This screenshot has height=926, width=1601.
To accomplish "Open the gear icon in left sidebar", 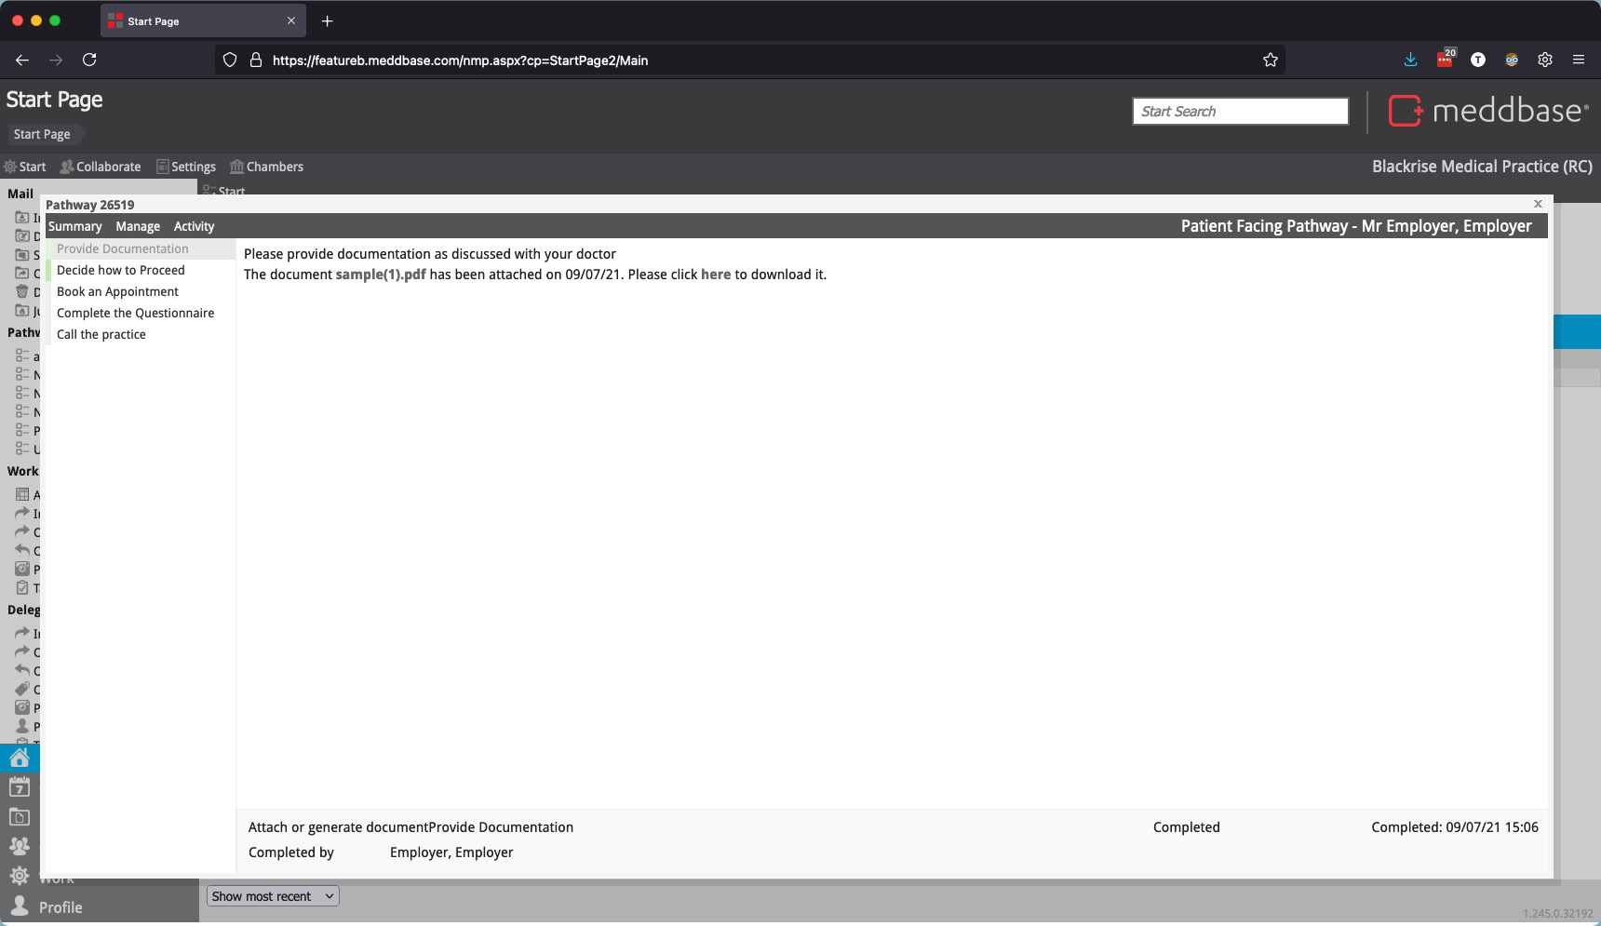I will click(x=20, y=876).
